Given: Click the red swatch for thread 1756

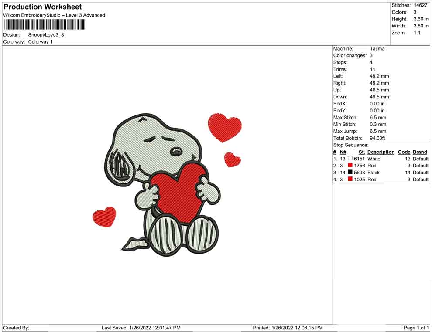Looking at the screenshot, I should [350, 165].
